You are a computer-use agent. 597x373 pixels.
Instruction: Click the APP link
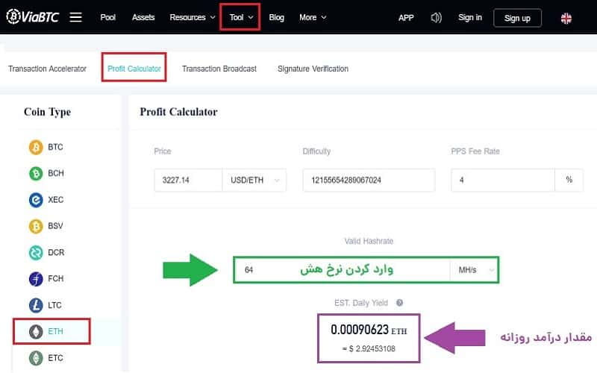coord(406,18)
